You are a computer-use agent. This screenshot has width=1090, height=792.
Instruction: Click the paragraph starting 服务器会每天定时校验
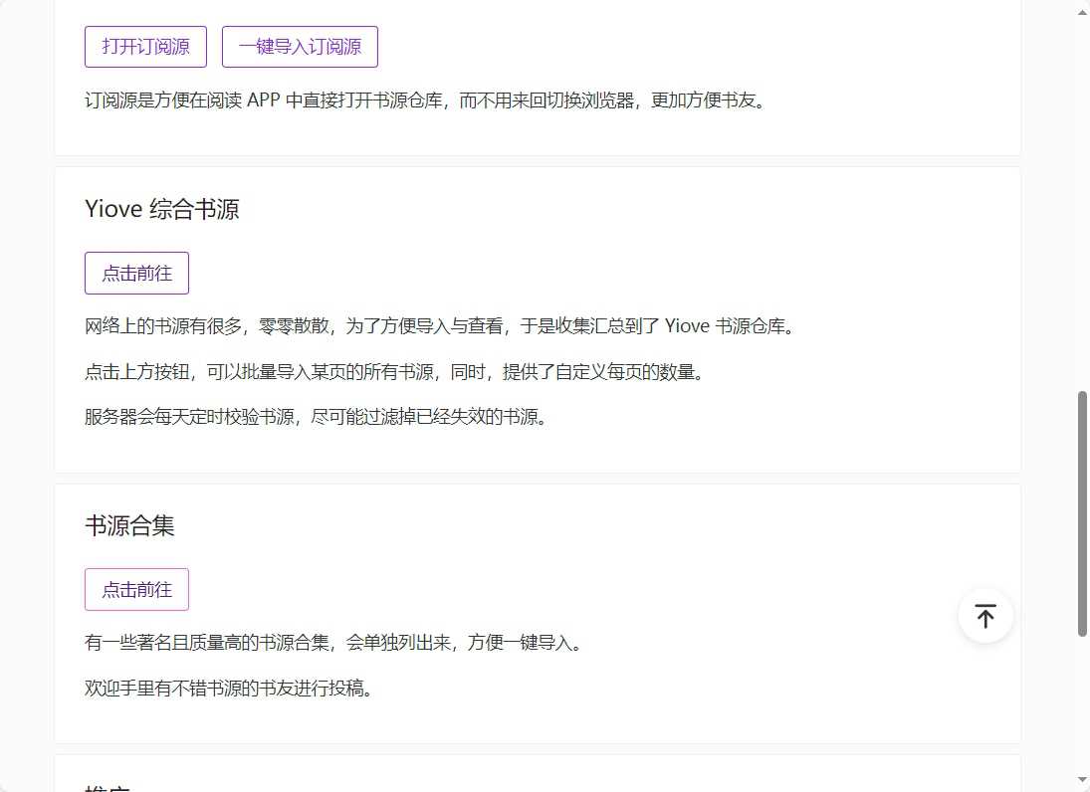[317, 417]
